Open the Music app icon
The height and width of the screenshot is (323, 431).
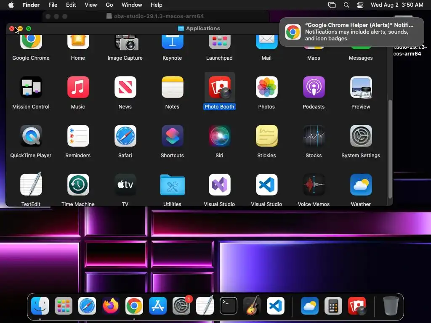tap(78, 87)
